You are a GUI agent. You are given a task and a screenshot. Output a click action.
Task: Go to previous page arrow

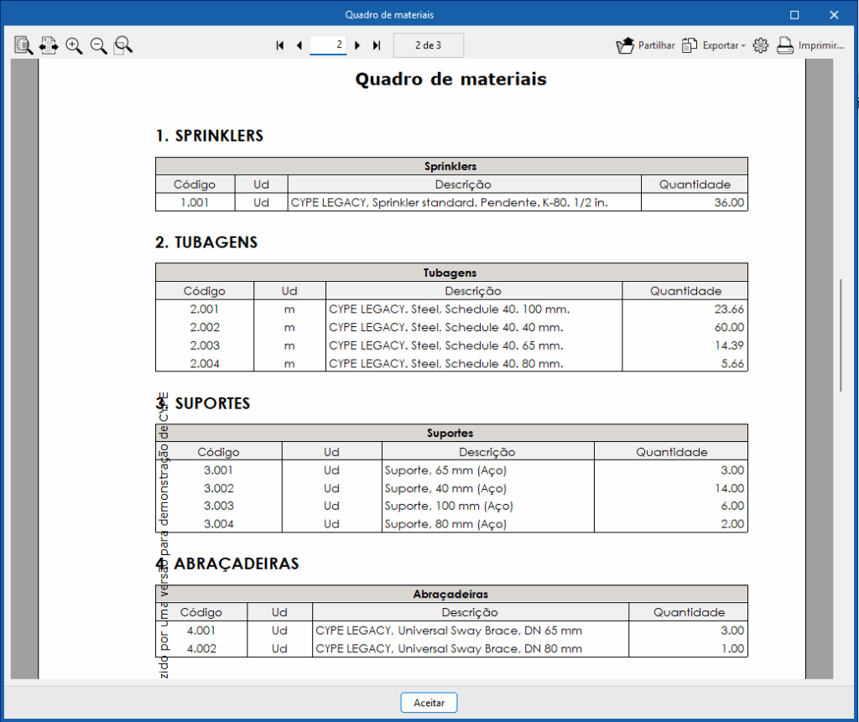[x=299, y=45]
